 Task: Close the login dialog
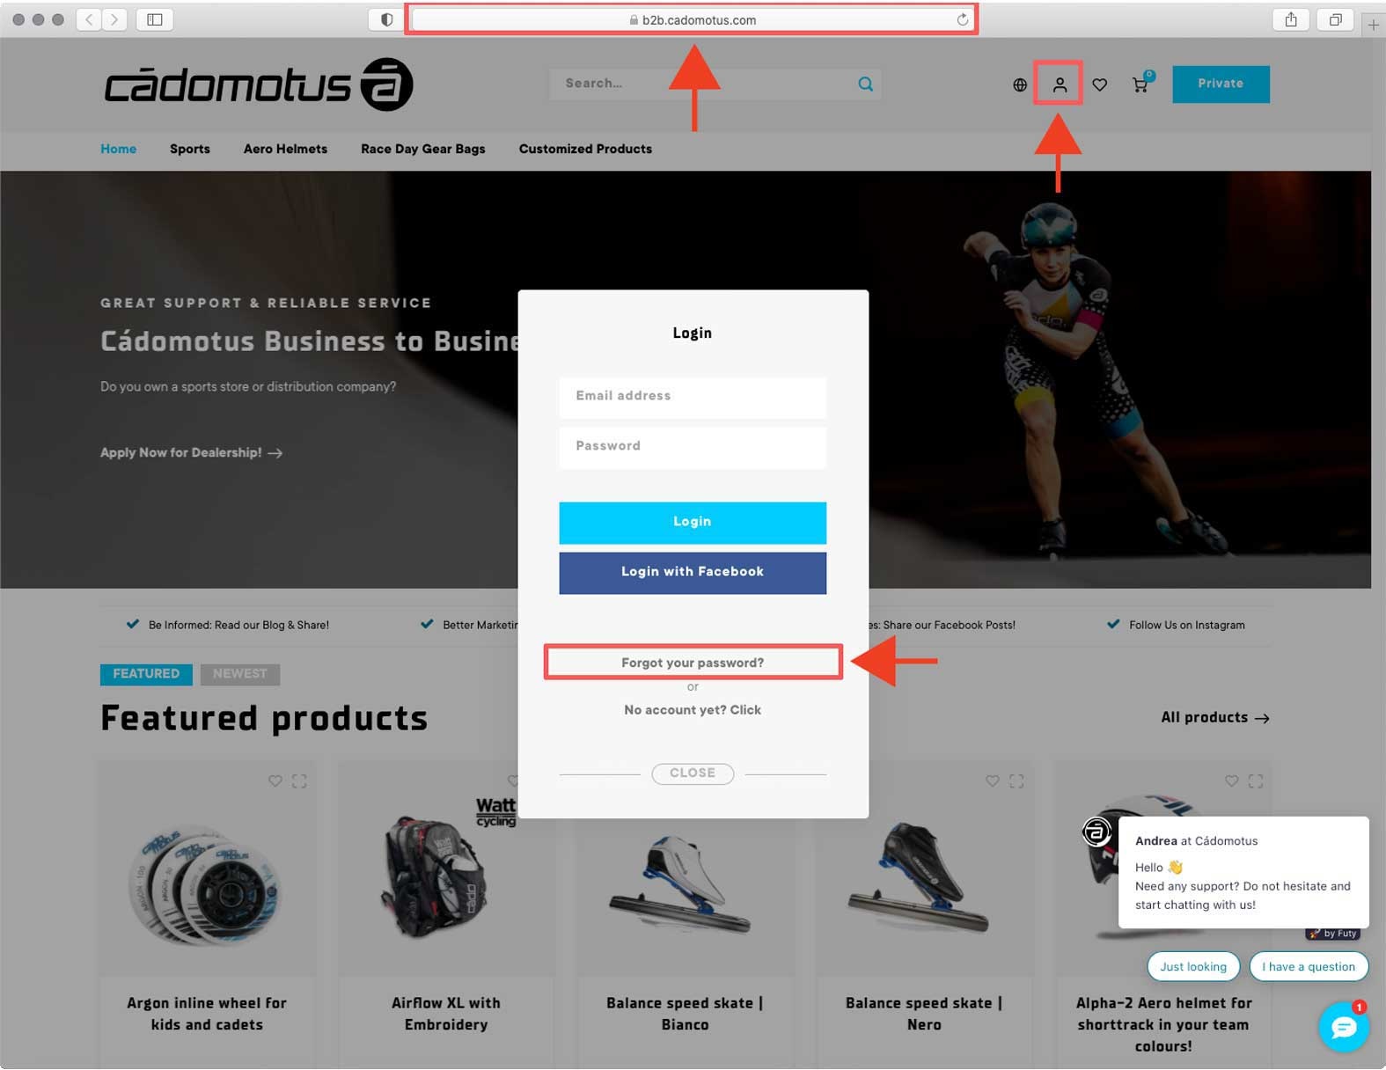[x=693, y=773]
